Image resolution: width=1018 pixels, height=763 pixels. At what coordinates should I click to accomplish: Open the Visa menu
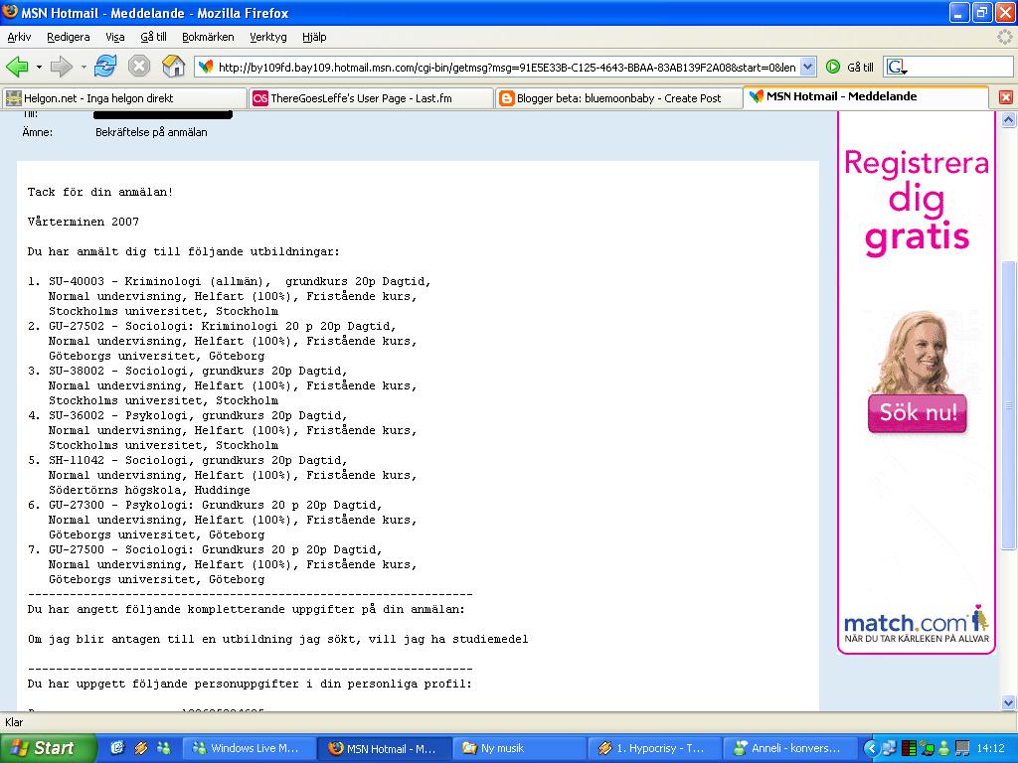[115, 37]
